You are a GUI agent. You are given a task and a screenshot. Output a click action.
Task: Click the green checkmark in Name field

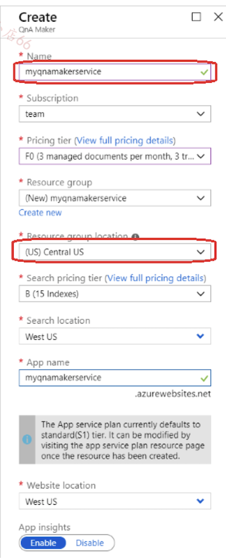point(204,72)
